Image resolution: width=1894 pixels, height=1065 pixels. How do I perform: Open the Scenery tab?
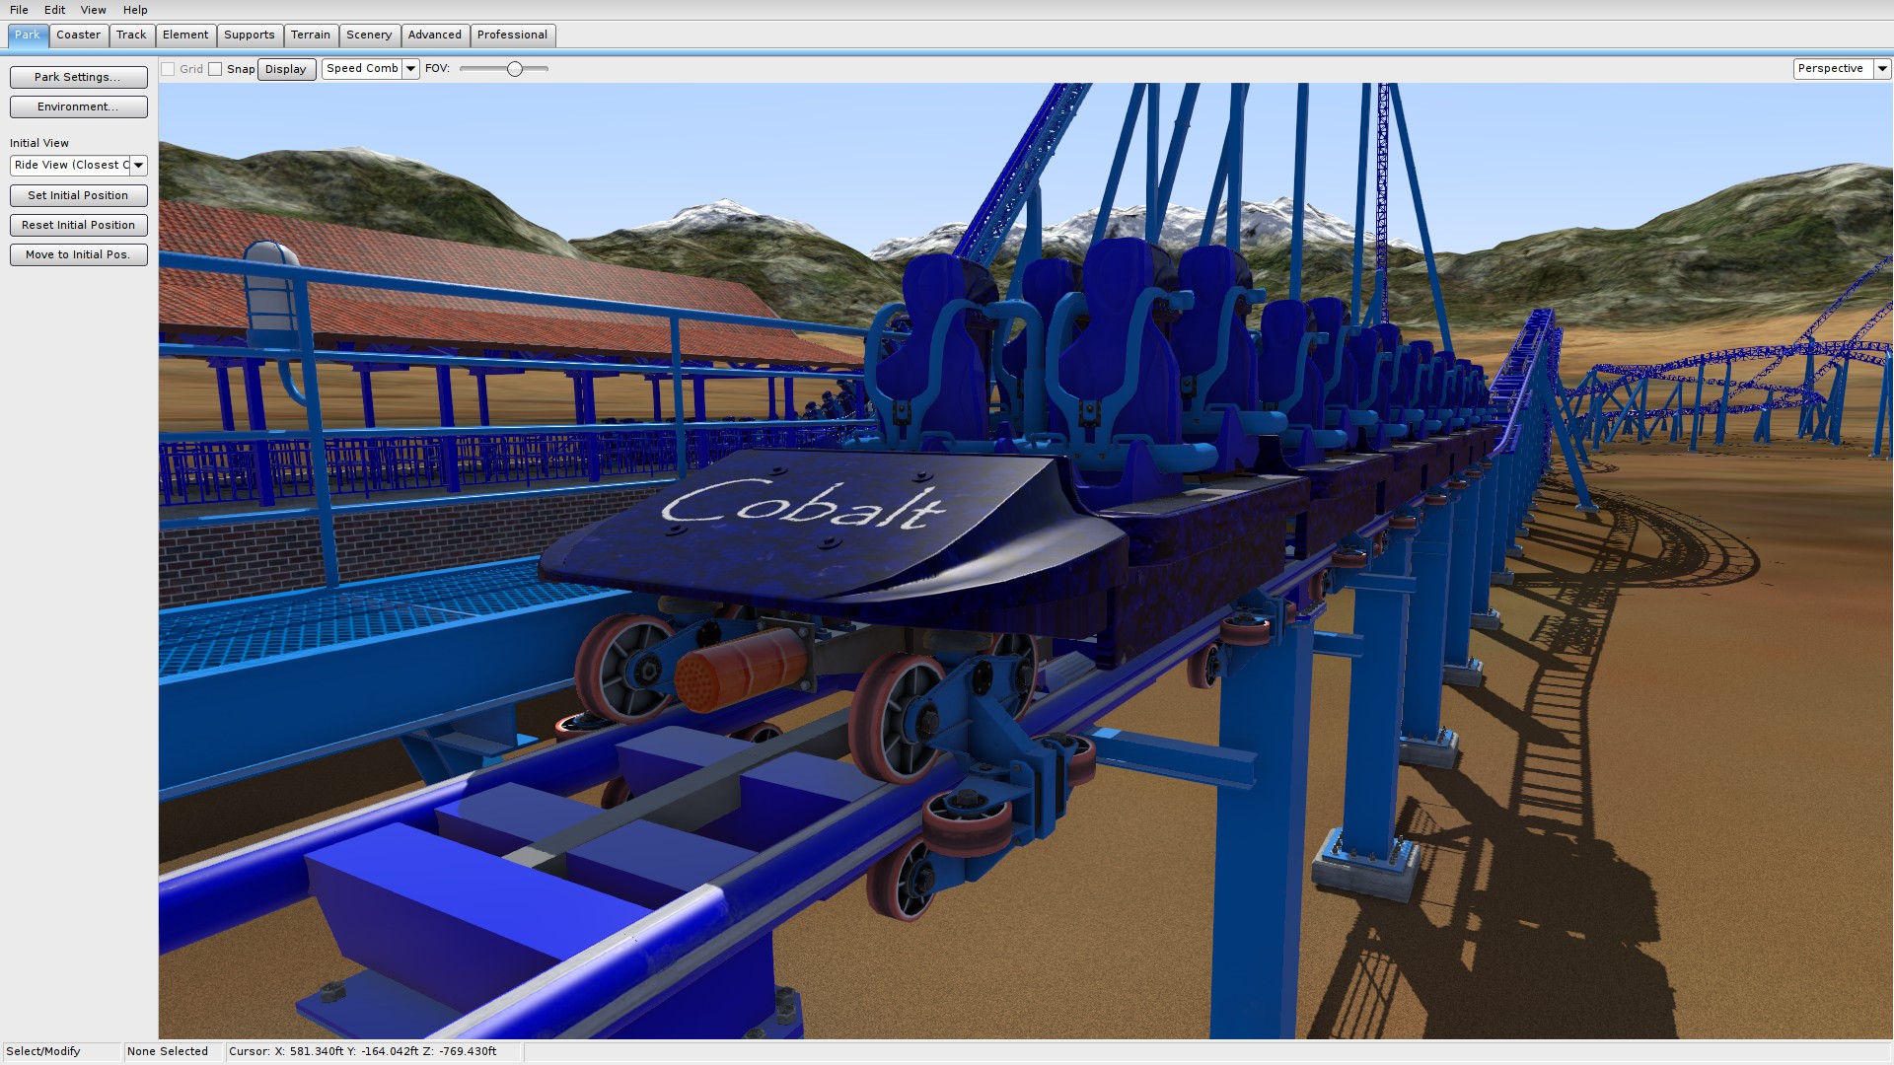coord(369,35)
